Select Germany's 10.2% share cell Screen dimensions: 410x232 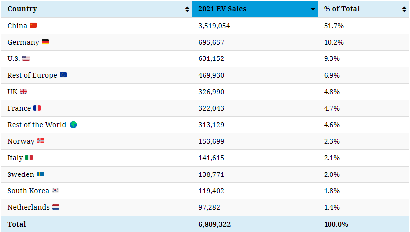[333, 42]
